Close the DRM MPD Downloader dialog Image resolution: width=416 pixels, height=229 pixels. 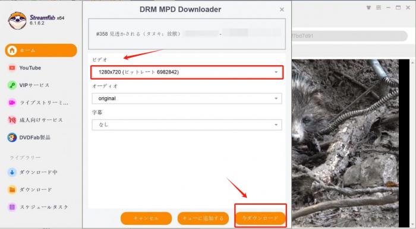(282, 9)
